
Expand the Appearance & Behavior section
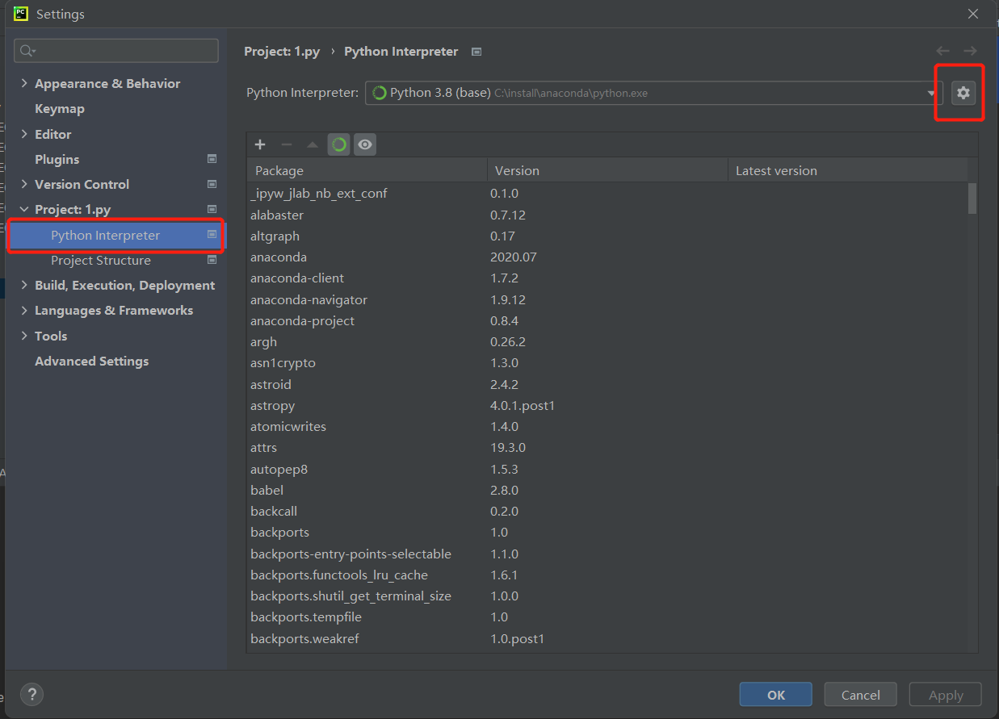click(24, 83)
